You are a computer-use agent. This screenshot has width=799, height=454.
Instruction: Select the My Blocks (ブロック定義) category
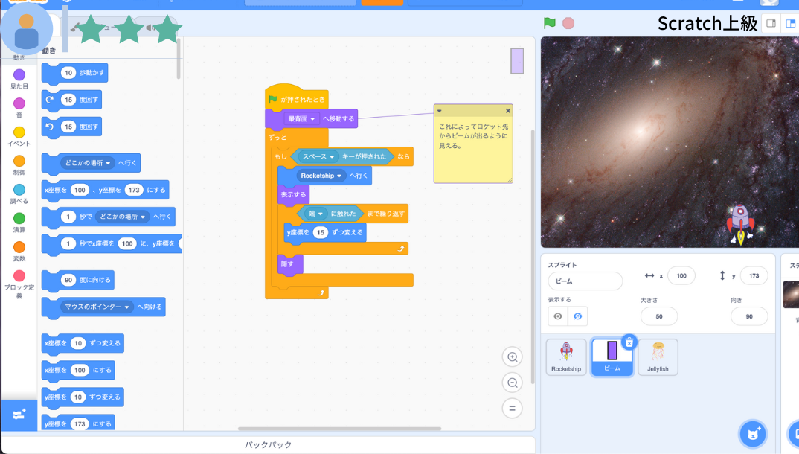click(x=19, y=284)
